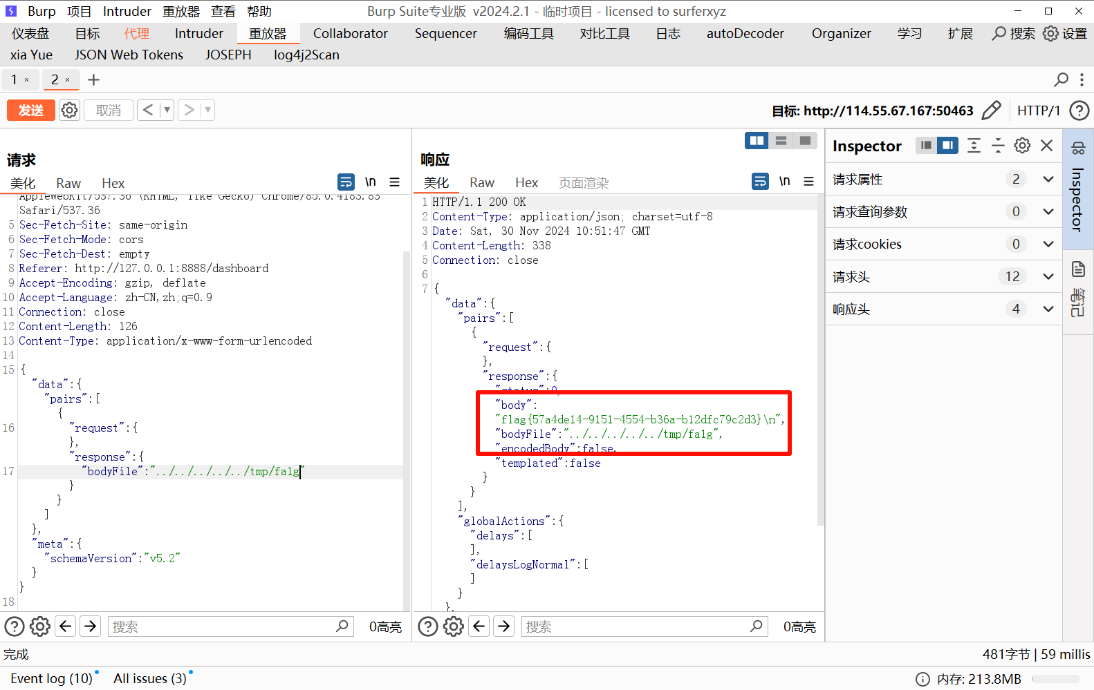This screenshot has width=1094, height=690.
Task: Focus the response search input field
Action: point(645,626)
